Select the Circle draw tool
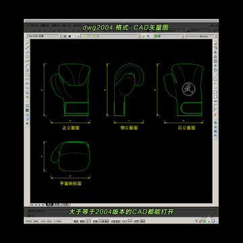The width and height of the screenshot is (243, 243). 27,70
